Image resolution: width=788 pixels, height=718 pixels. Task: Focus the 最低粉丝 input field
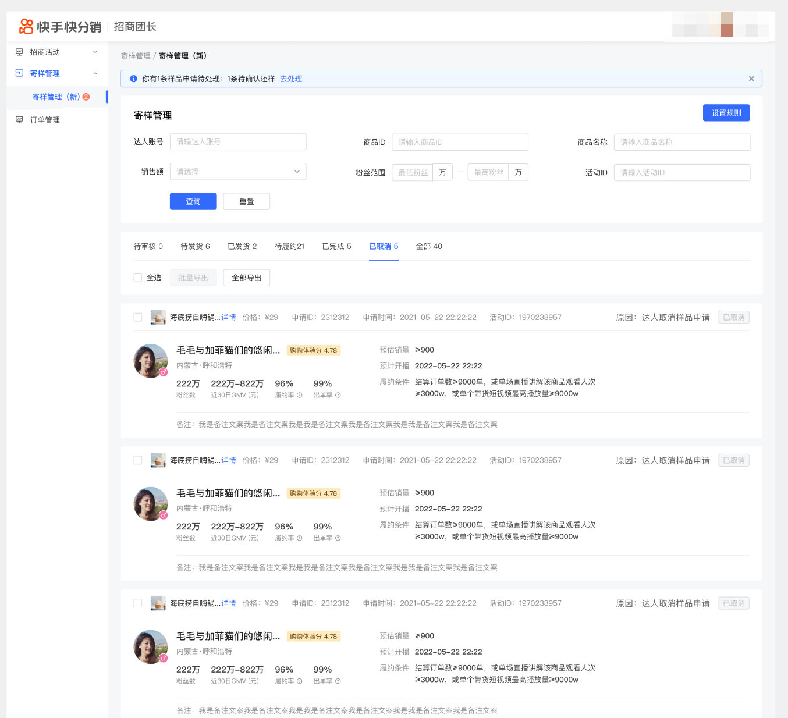[413, 172]
